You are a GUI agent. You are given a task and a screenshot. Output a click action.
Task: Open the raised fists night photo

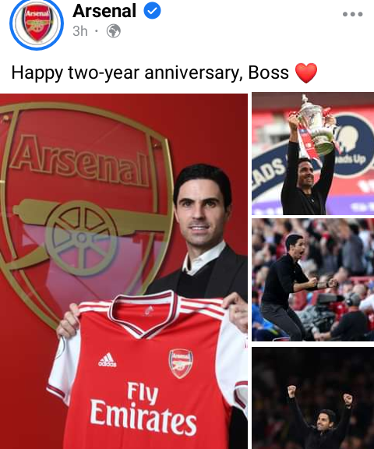coord(312,398)
